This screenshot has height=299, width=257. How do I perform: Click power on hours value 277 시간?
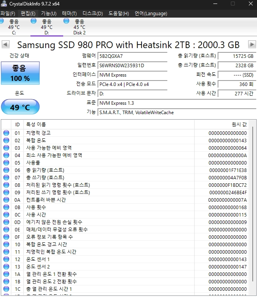(237, 94)
